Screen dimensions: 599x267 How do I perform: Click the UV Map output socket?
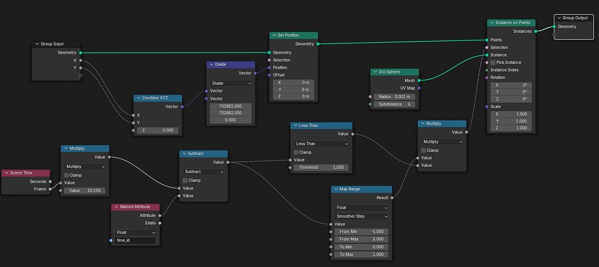tap(419, 88)
